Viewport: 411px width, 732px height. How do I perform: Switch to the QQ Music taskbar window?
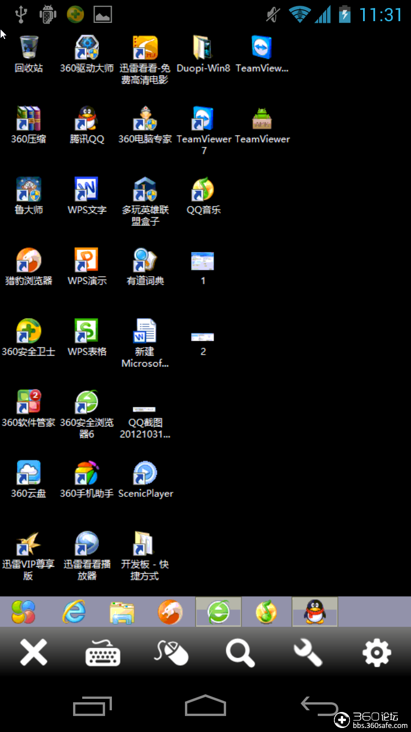point(267,612)
